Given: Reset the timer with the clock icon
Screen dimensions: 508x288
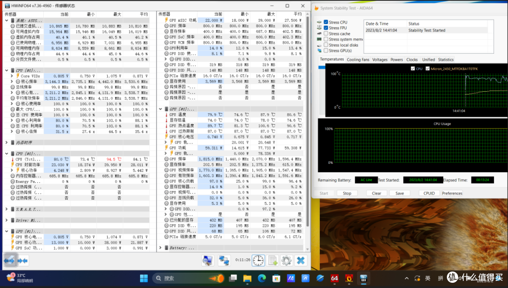Looking at the screenshot, I should coord(258,260).
